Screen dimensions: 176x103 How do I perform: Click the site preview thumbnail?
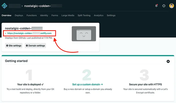84,34
